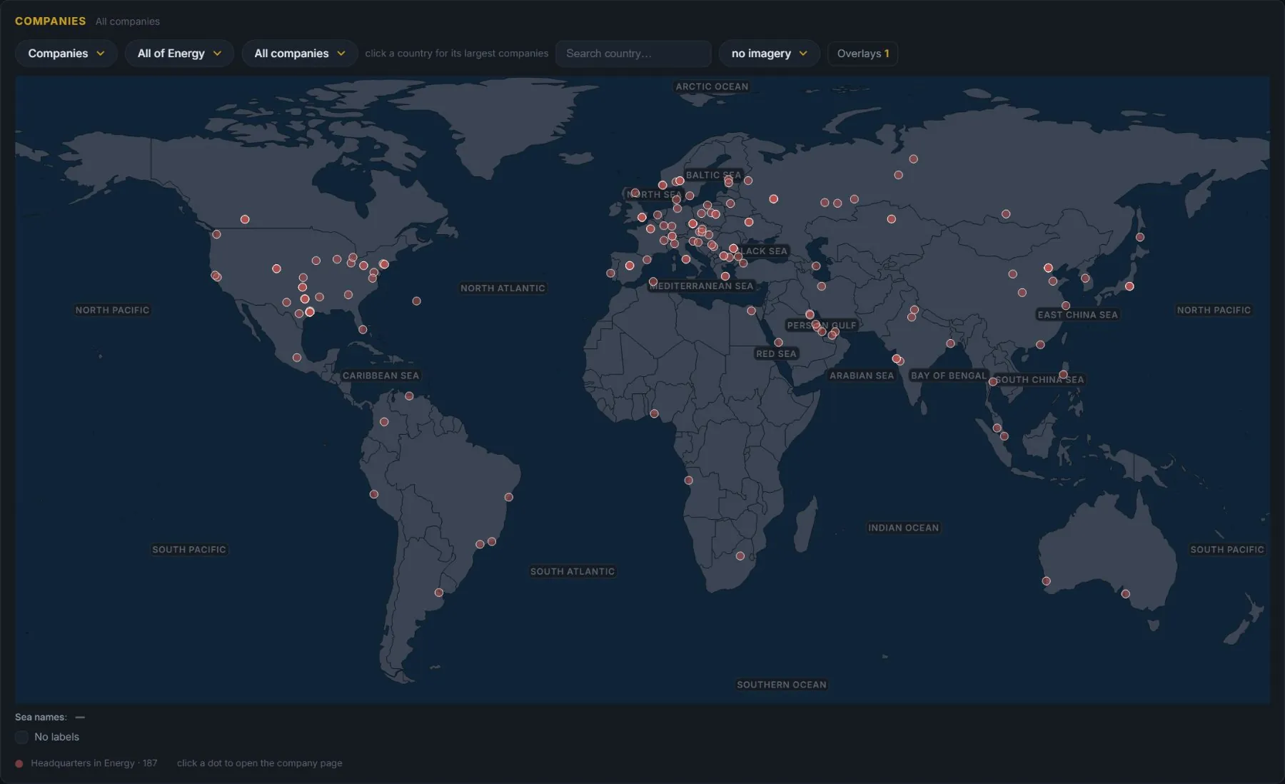Open the company dot in Peru
1285x784 pixels.
(x=374, y=494)
